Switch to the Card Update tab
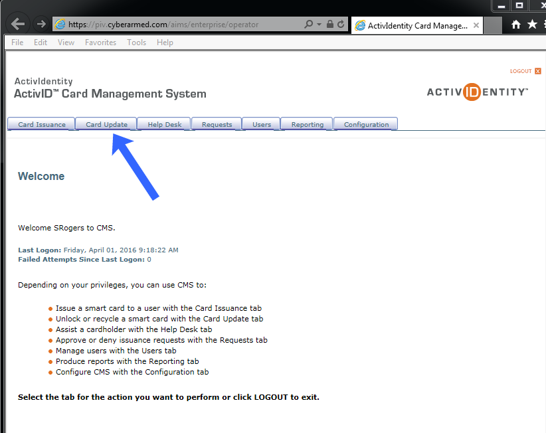This screenshot has height=433, width=546. 106,124
